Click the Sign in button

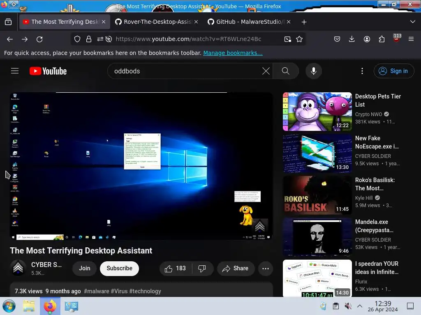(393, 71)
